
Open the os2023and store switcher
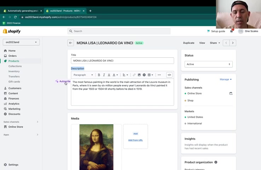coord(21,42)
